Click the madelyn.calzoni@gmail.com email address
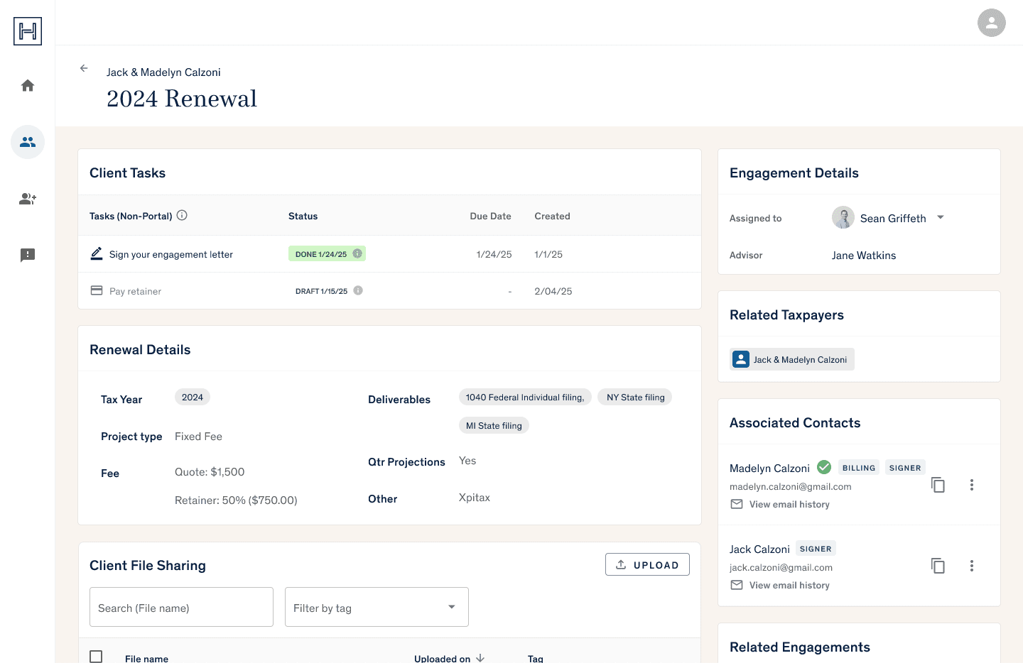Viewport: 1023px width, 663px height. [790, 486]
